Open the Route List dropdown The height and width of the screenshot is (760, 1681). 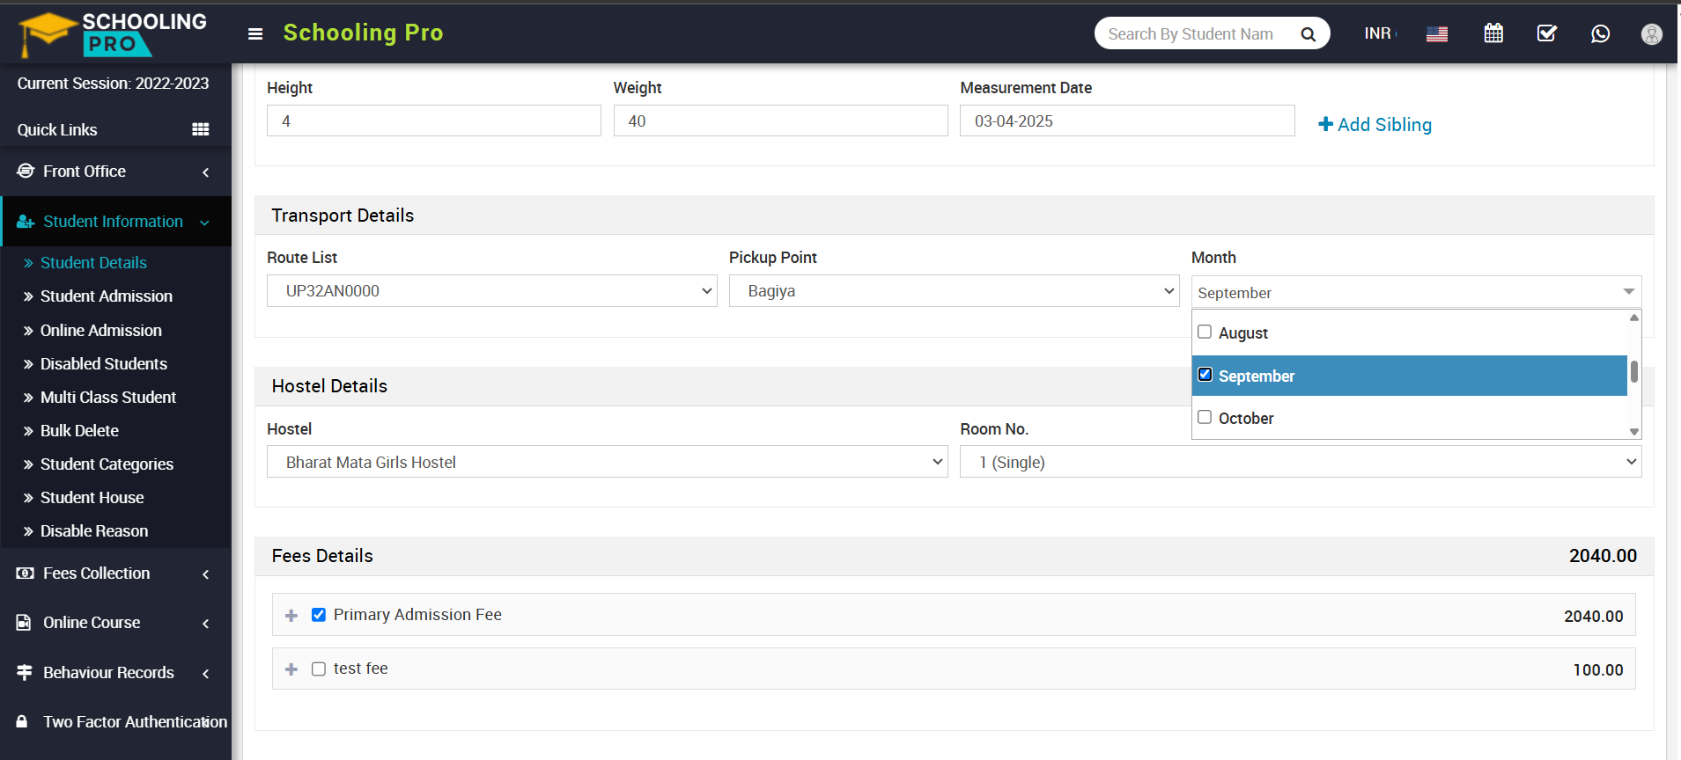tap(492, 291)
